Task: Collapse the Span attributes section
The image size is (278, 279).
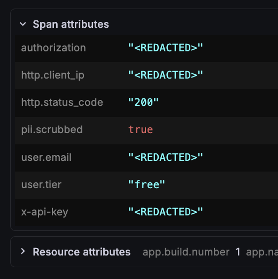Action: click(23, 24)
